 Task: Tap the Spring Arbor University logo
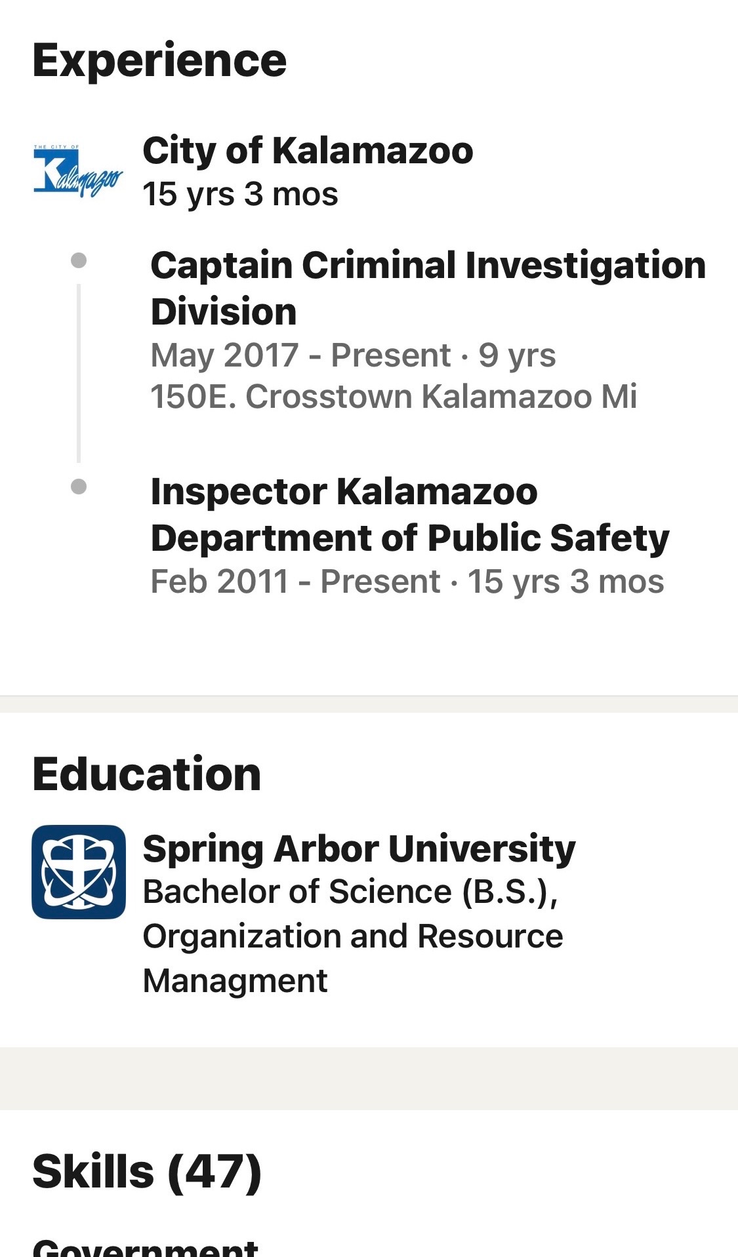(79, 871)
